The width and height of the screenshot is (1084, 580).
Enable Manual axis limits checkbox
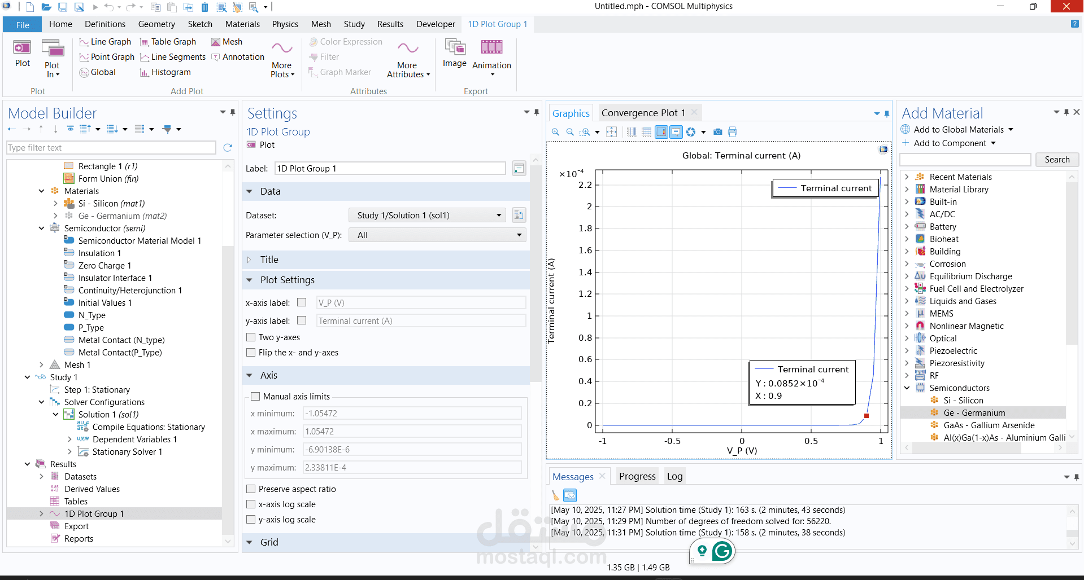pyautogui.click(x=255, y=397)
